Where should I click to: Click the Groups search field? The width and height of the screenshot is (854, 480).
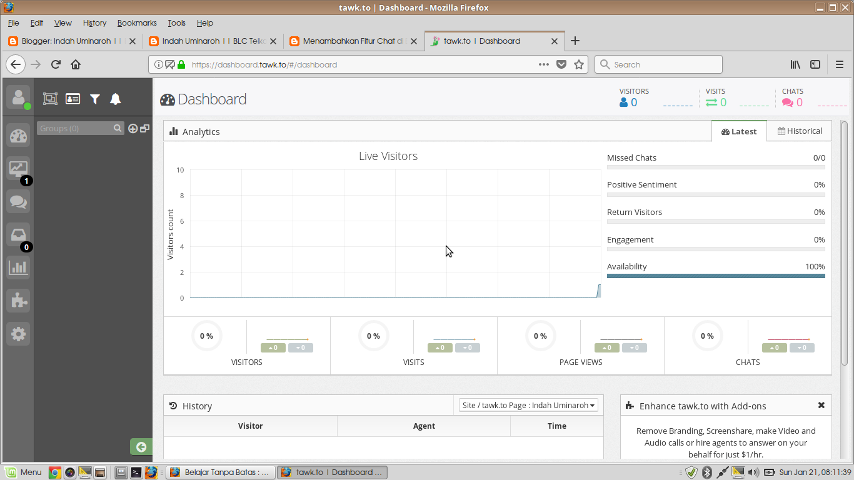click(81, 128)
